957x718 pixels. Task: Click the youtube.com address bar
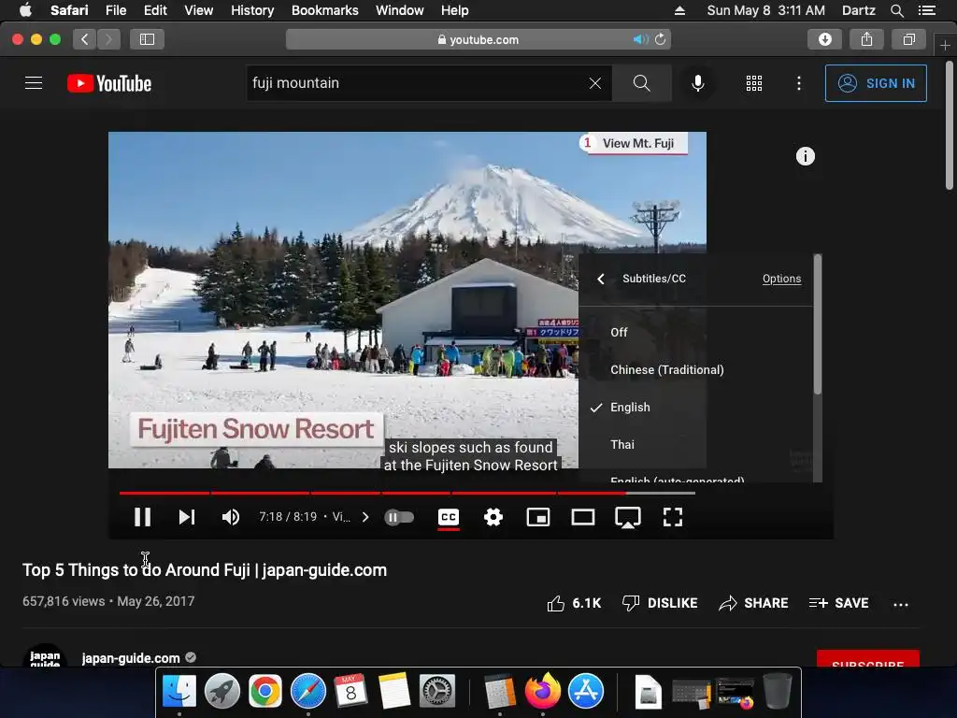478,39
